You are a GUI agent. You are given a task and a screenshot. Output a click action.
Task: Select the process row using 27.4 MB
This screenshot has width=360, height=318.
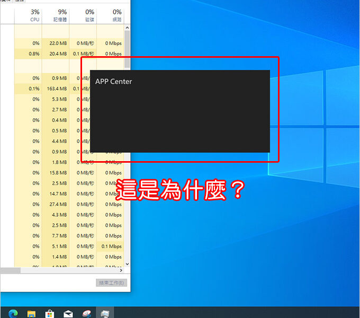[53, 204]
